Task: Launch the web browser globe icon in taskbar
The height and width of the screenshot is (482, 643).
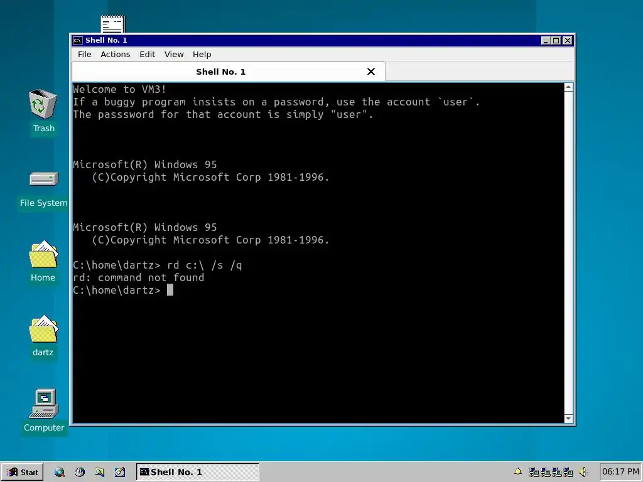Action: (60, 472)
